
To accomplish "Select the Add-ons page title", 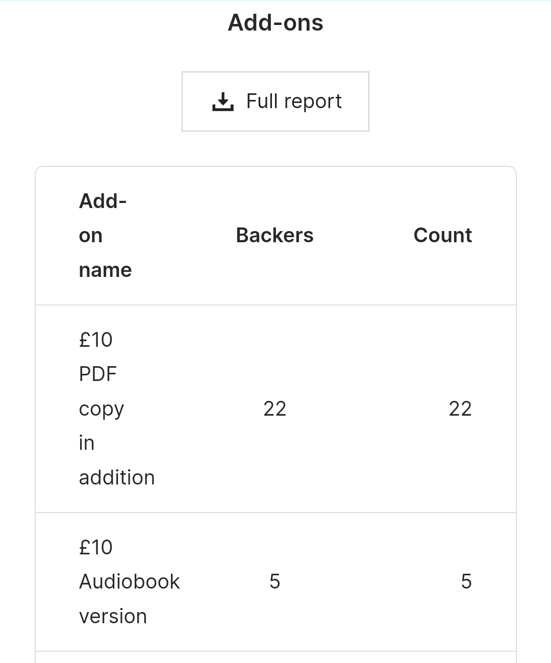I will click(x=275, y=22).
